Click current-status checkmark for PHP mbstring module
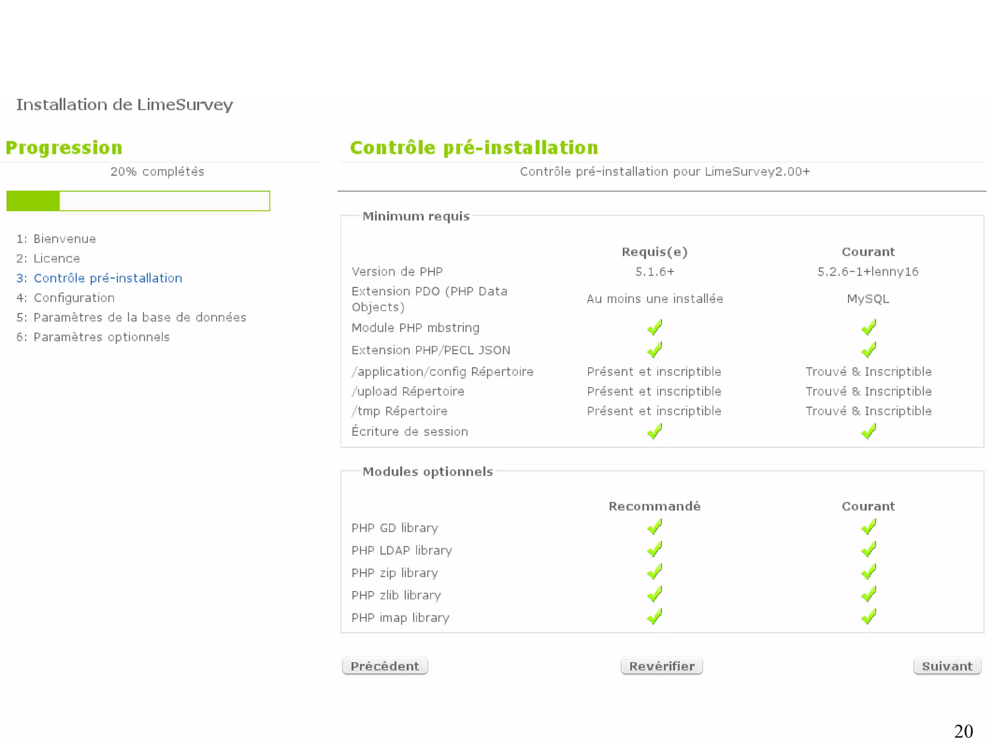The width and height of the screenshot is (992, 744). point(868,327)
